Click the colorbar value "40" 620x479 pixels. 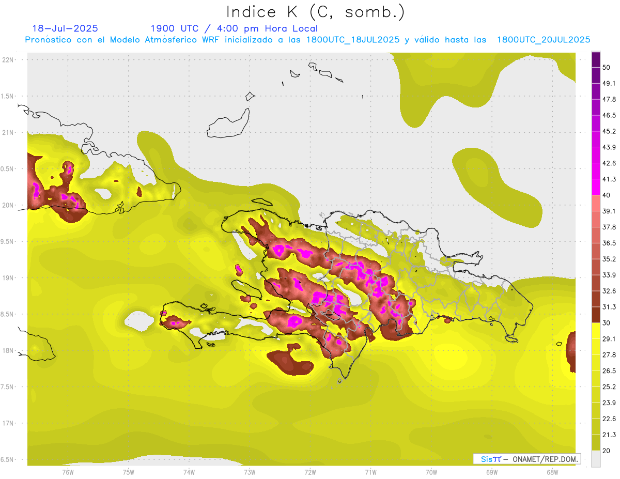[x=607, y=195]
